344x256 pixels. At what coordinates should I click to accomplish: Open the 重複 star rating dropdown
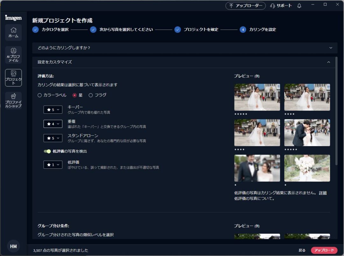[x=53, y=124]
